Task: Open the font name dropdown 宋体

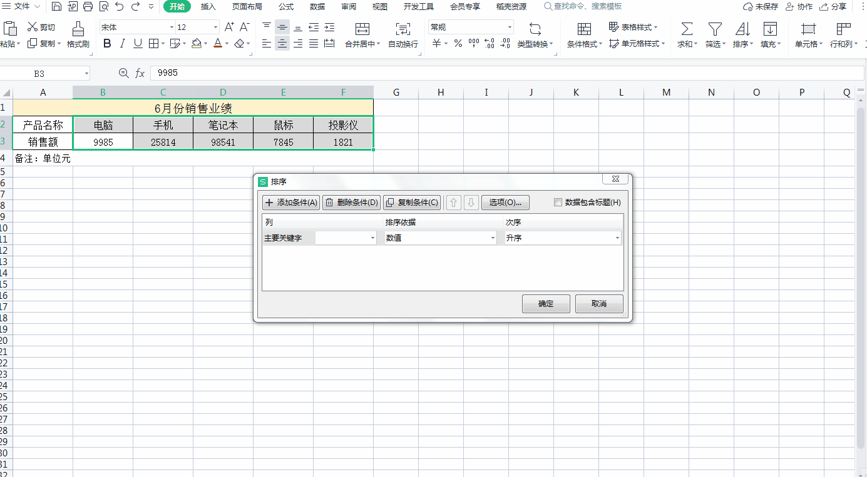Action: 172,28
